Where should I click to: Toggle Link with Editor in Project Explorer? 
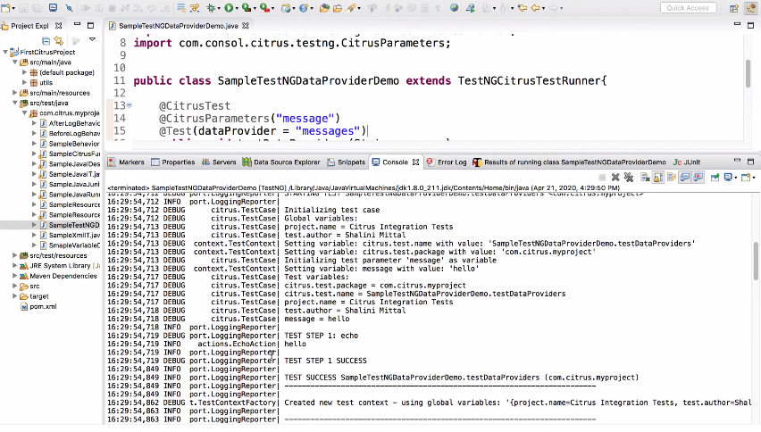coord(59,41)
